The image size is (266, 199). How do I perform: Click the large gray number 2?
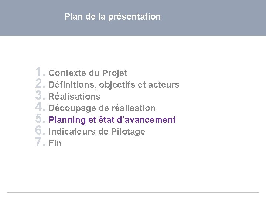[40, 83]
